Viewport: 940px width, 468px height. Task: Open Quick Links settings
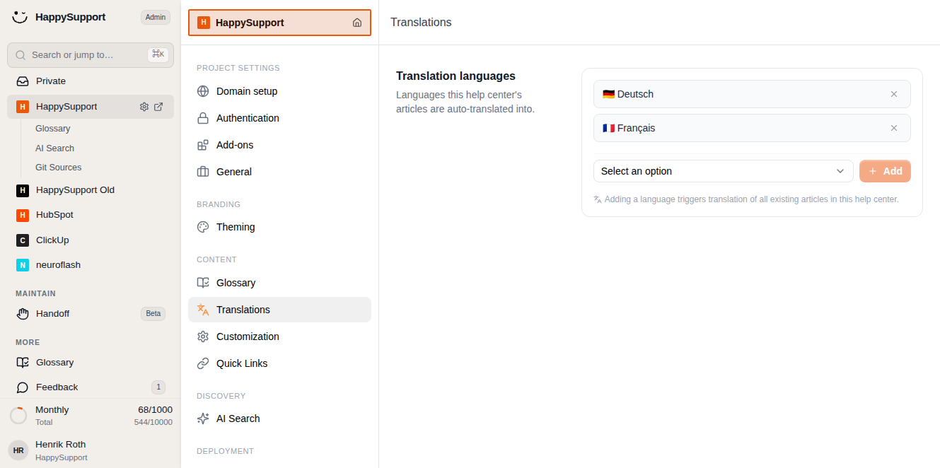[279, 363]
